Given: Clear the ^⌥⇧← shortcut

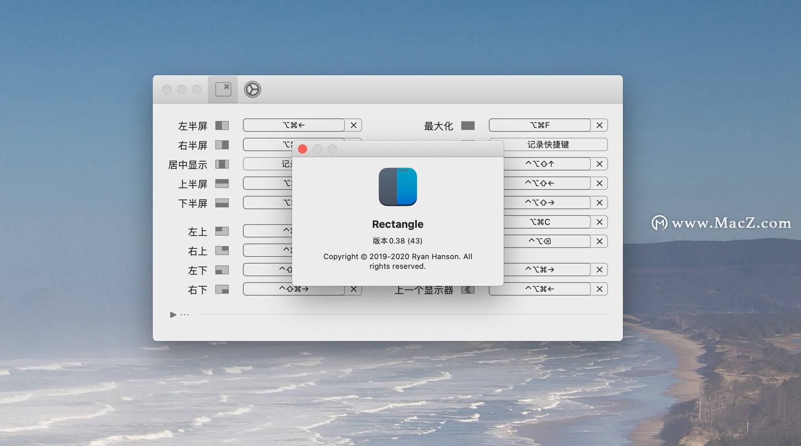Looking at the screenshot, I should click(x=599, y=183).
